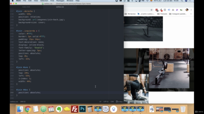Switch to the index.html tab
The width and height of the screenshot is (204, 114).
(26, 7)
